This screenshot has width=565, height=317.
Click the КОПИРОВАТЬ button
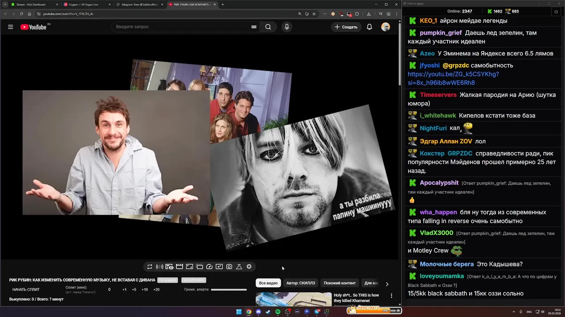(x=193, y=280)
